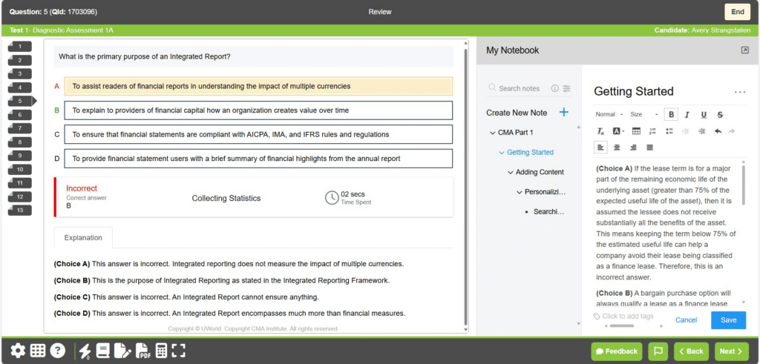Increase indent in the note editor
Image resolution: width=760 pixels, height=364 pixels.
pyautogui.click(x=701, y=131)
